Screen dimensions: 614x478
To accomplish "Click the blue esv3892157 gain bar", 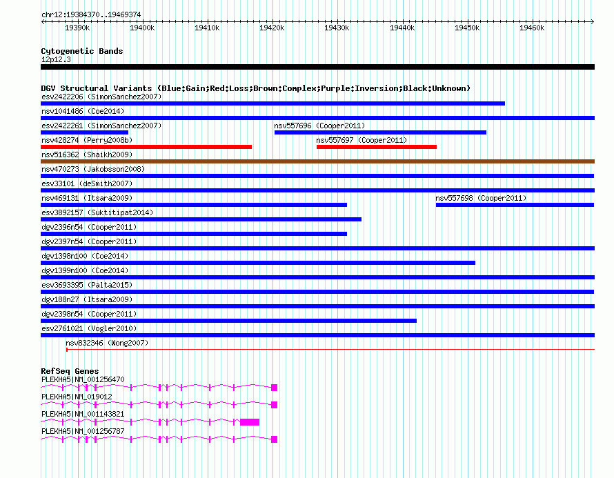I will pos(201,219).
